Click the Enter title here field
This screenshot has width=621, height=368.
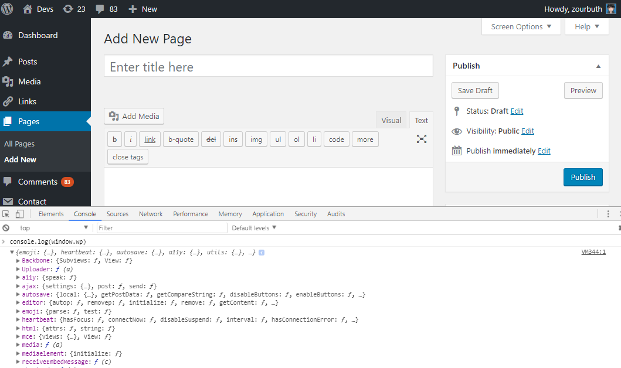pos(268,67)
